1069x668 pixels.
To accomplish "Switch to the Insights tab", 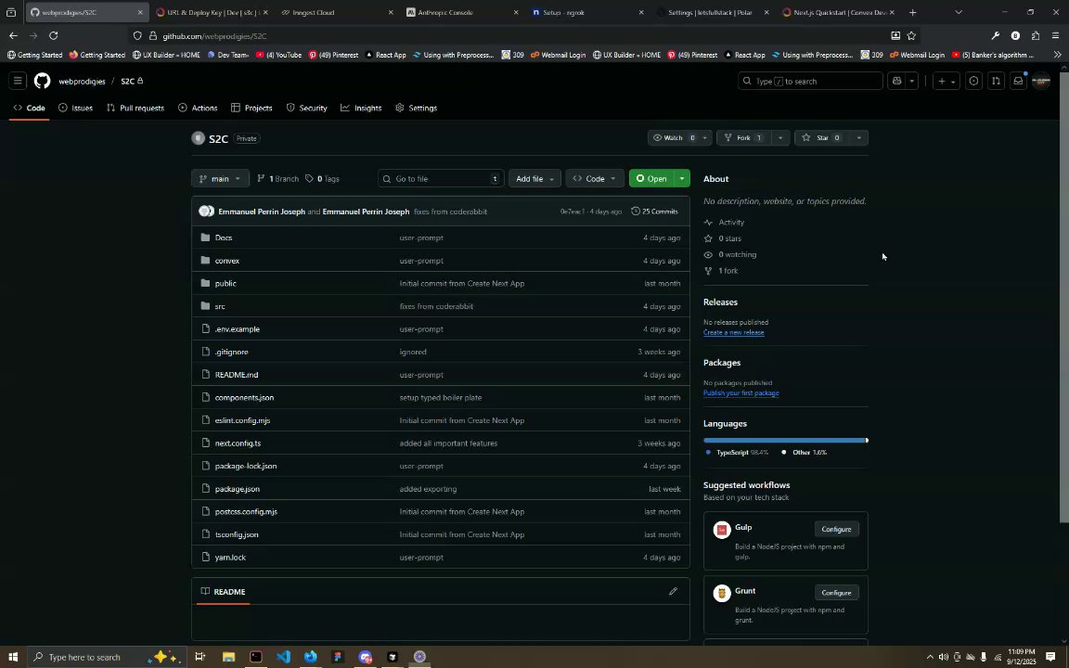I will pyautogui.click(x=361, y=108).
